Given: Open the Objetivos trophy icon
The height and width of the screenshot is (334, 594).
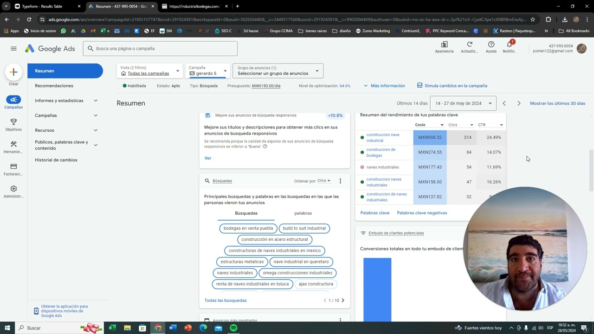Looking at the screenshot, I should coord(13,122).
